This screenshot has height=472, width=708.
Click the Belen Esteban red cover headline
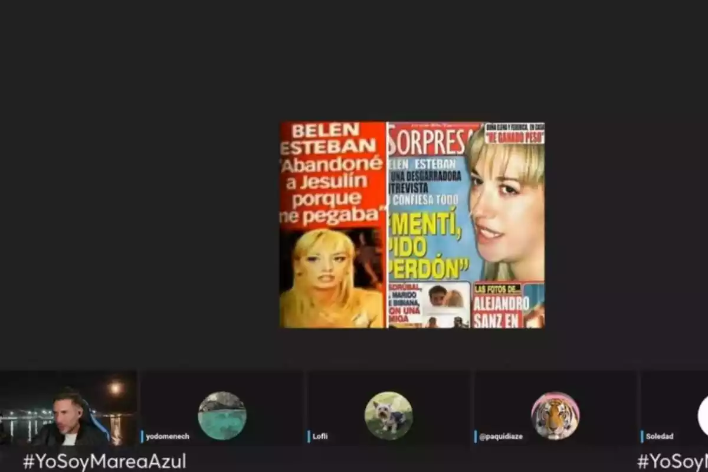pos(333,175)
